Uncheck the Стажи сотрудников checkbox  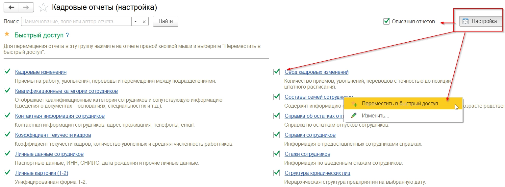pos(277,154)
